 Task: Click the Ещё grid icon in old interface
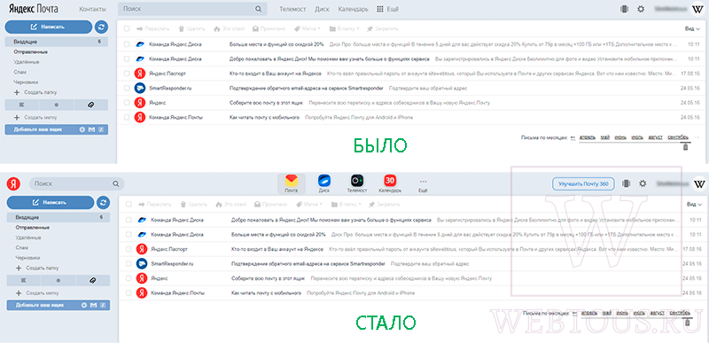coord(380,9)
